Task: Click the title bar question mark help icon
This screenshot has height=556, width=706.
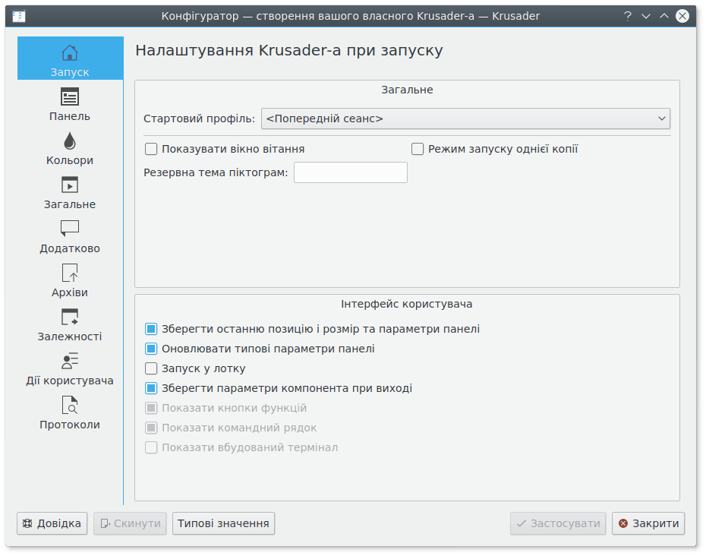Action: (628, 16)
